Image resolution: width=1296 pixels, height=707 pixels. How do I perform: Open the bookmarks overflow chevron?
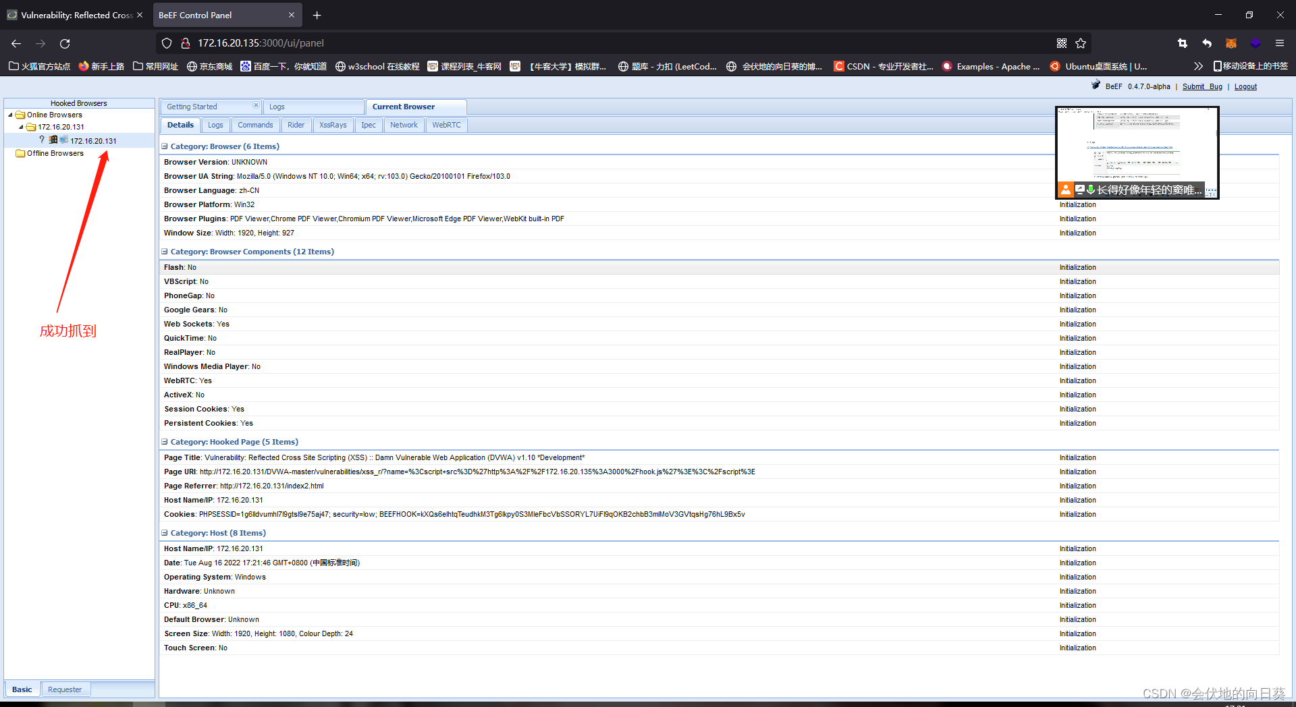[1198, 66]
